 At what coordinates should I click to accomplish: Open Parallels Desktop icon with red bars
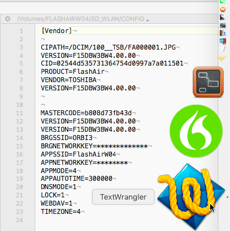click(x=223, y=41)
